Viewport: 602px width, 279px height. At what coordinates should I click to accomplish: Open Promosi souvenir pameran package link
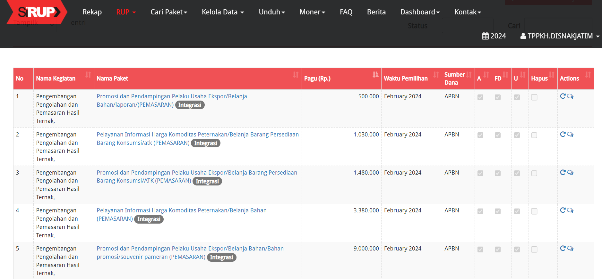click(x=190, y=252)
